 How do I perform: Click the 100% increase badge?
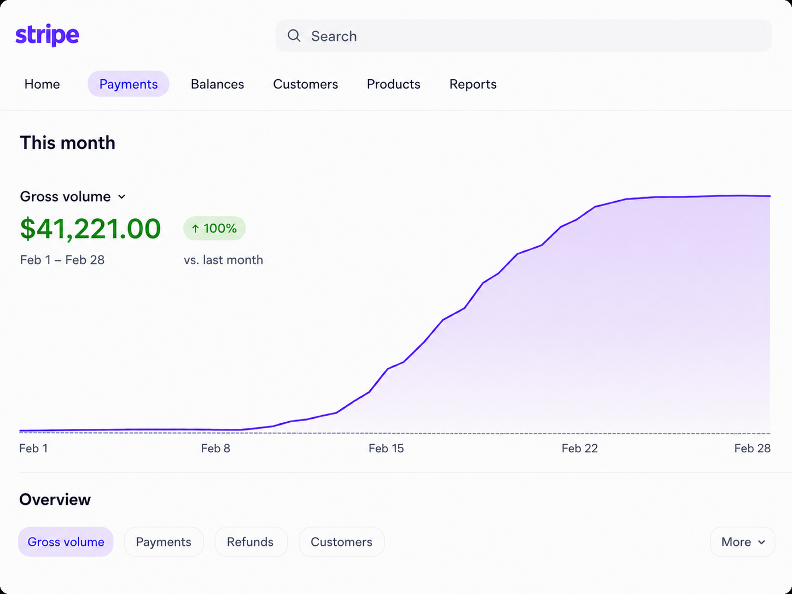click(214, 229)
